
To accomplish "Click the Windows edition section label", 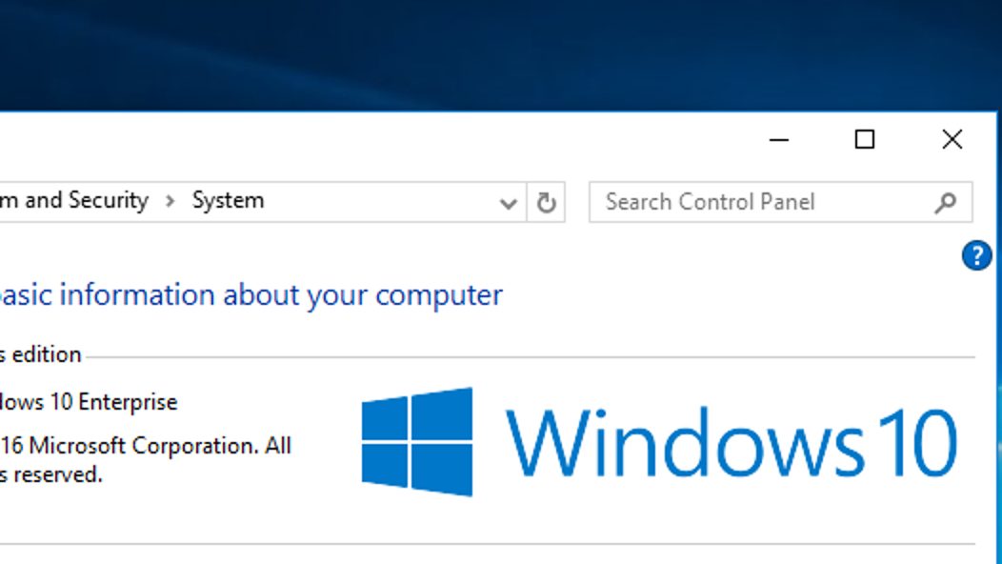I will tap(40, 353).
